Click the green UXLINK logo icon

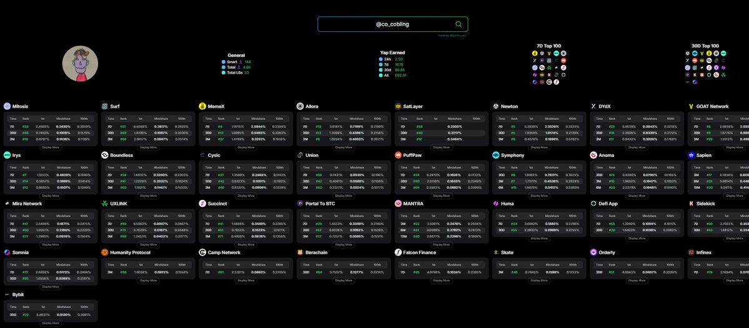(x=104, y=204)
